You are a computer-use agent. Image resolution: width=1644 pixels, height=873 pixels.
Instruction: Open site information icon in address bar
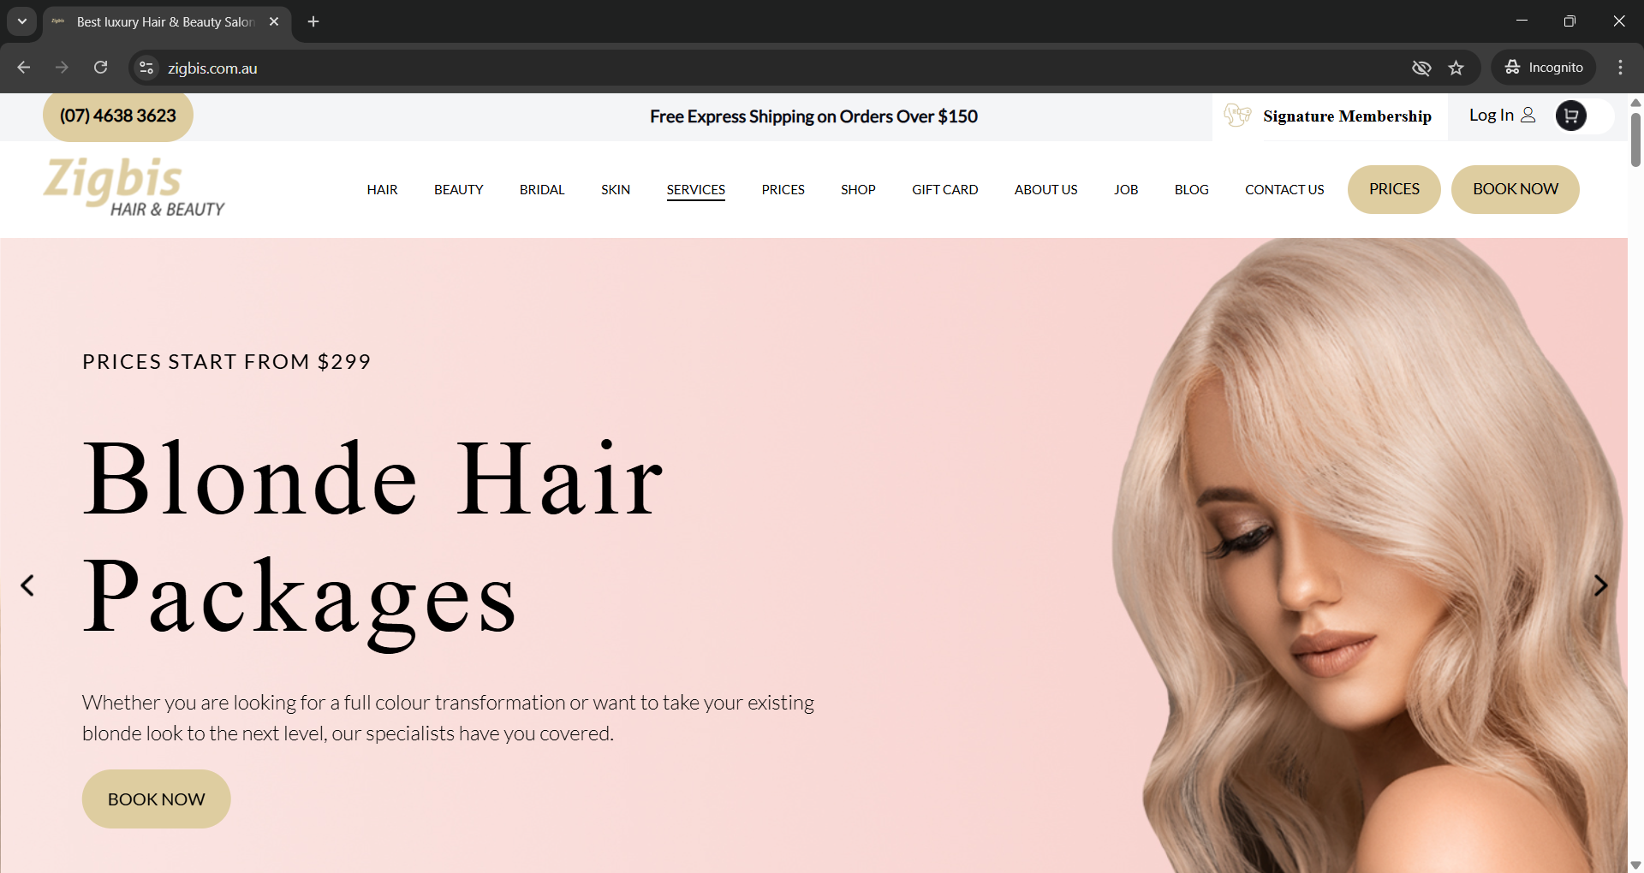(146, 68)
